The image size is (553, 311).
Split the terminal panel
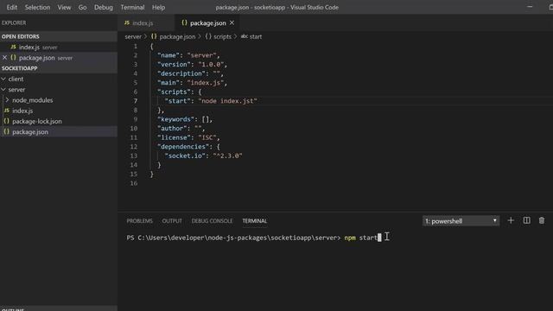point(526,221)
